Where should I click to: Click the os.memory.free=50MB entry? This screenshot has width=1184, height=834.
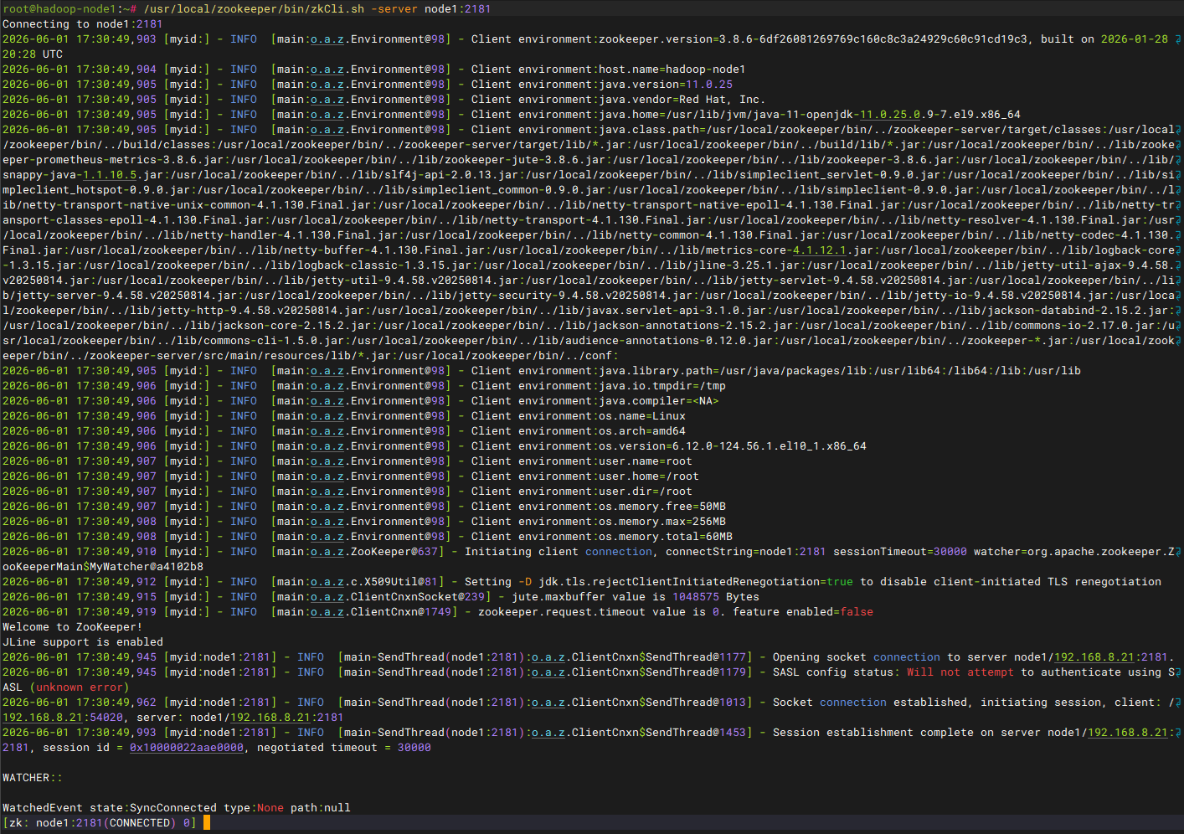coord(662,507)
